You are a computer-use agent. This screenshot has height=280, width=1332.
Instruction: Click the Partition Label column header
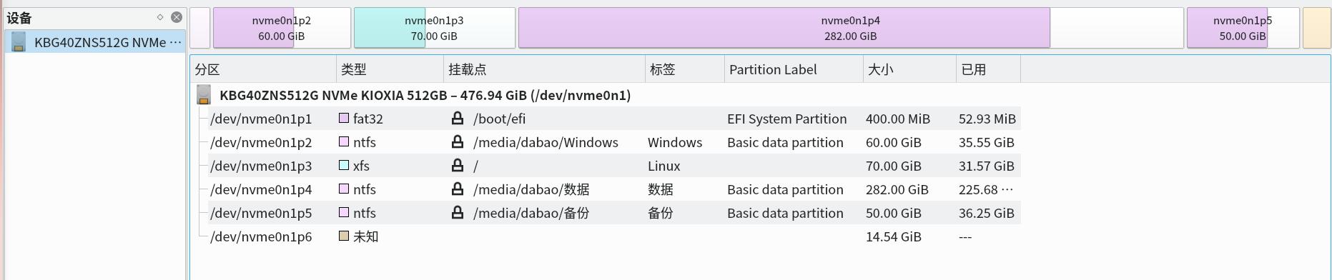794,69
